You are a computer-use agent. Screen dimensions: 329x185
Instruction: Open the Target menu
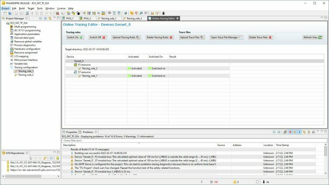point(31,8)
